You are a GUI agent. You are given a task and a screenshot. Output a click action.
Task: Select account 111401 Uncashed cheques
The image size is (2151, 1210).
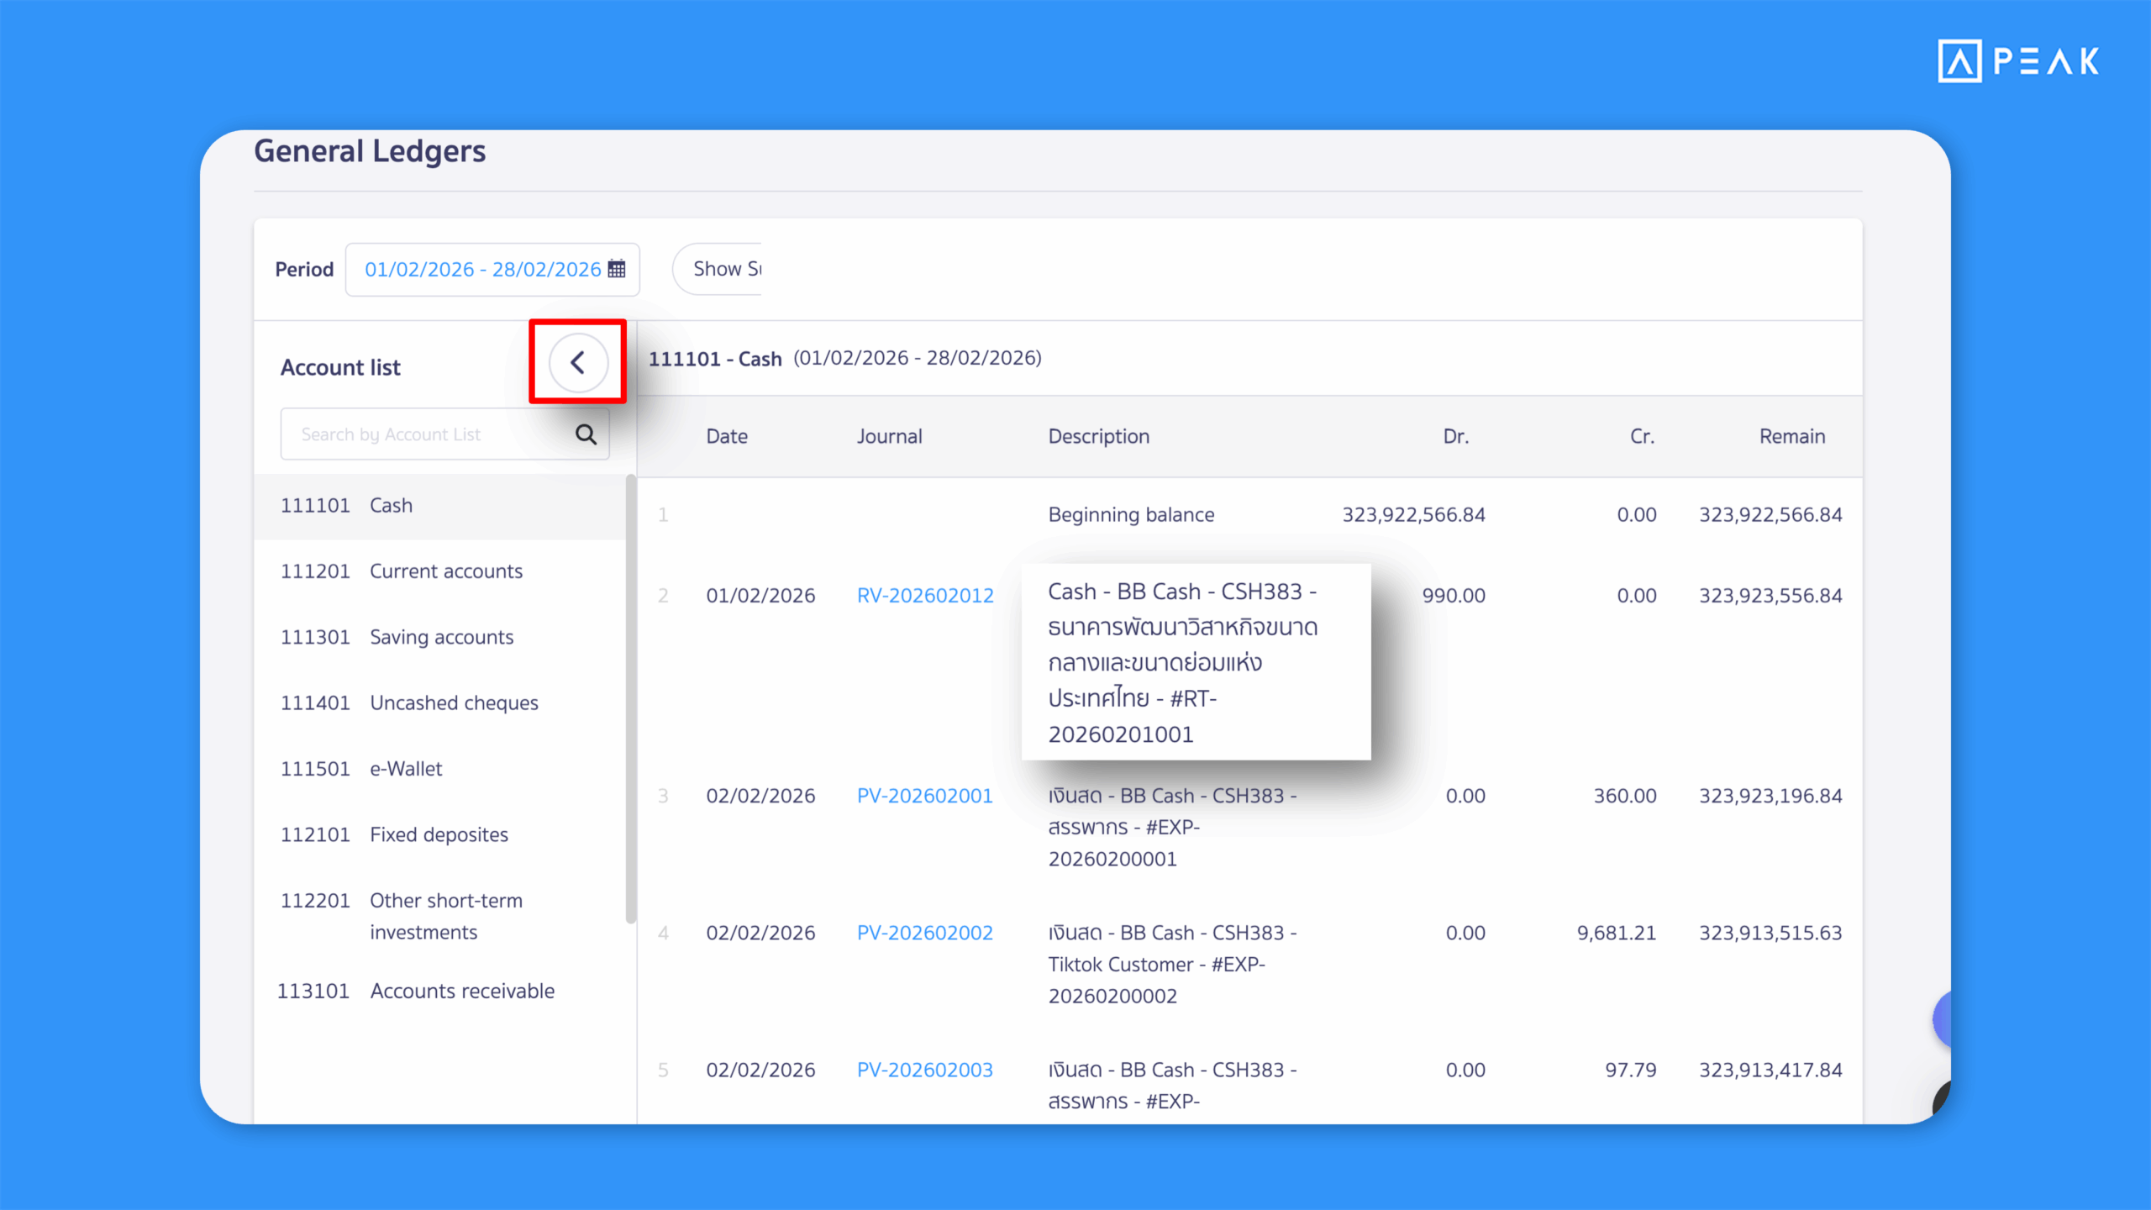pos(410,702)
